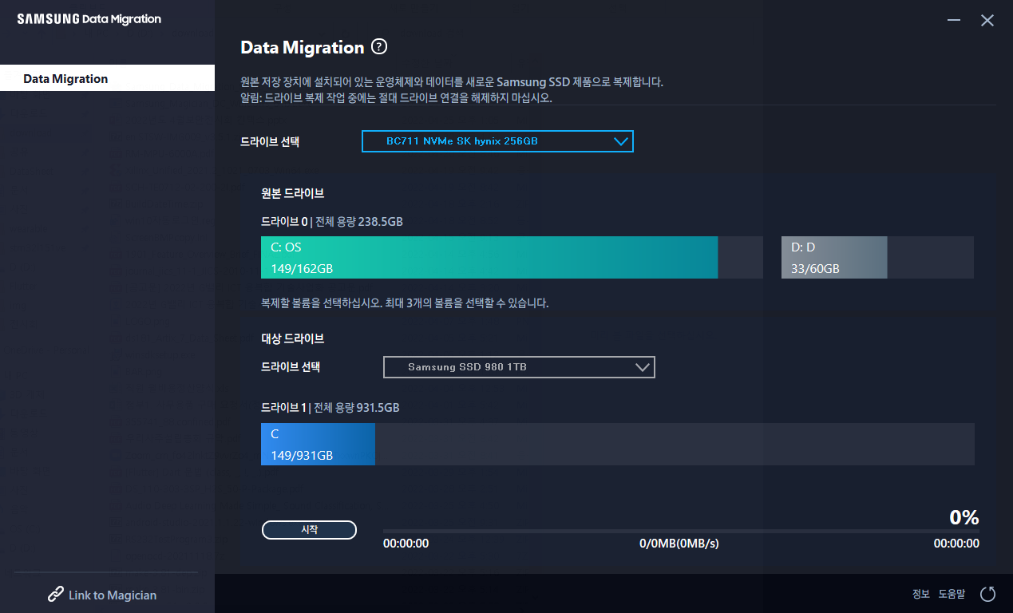Click the 0% progress percentage
Viewport: 1013px width, 613px height.
point(964,517)
